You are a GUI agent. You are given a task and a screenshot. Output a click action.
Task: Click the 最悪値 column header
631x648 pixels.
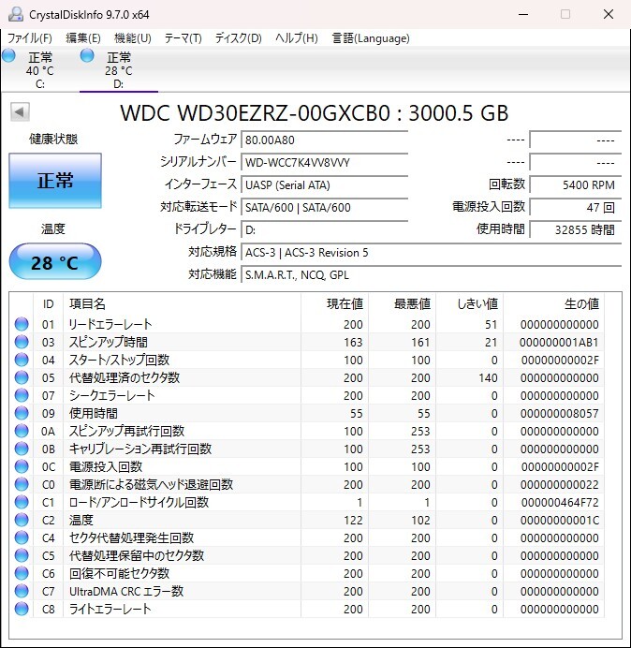[402, 304]
